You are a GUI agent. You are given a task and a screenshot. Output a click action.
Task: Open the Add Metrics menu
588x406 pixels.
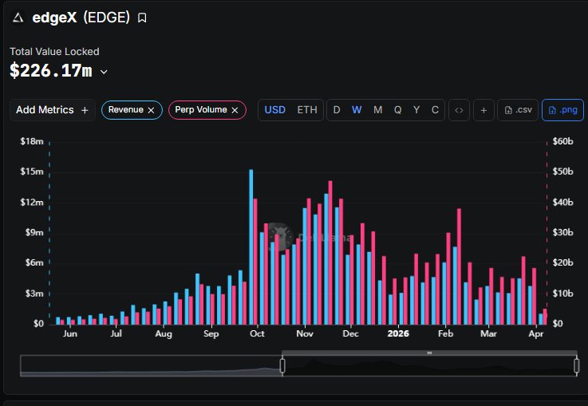52,110
